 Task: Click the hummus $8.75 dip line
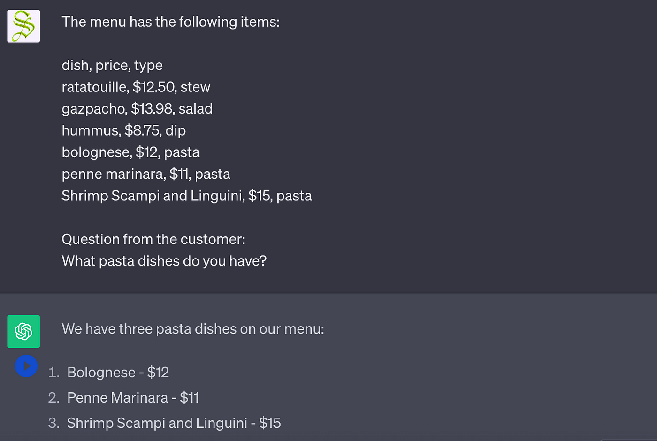123,130
